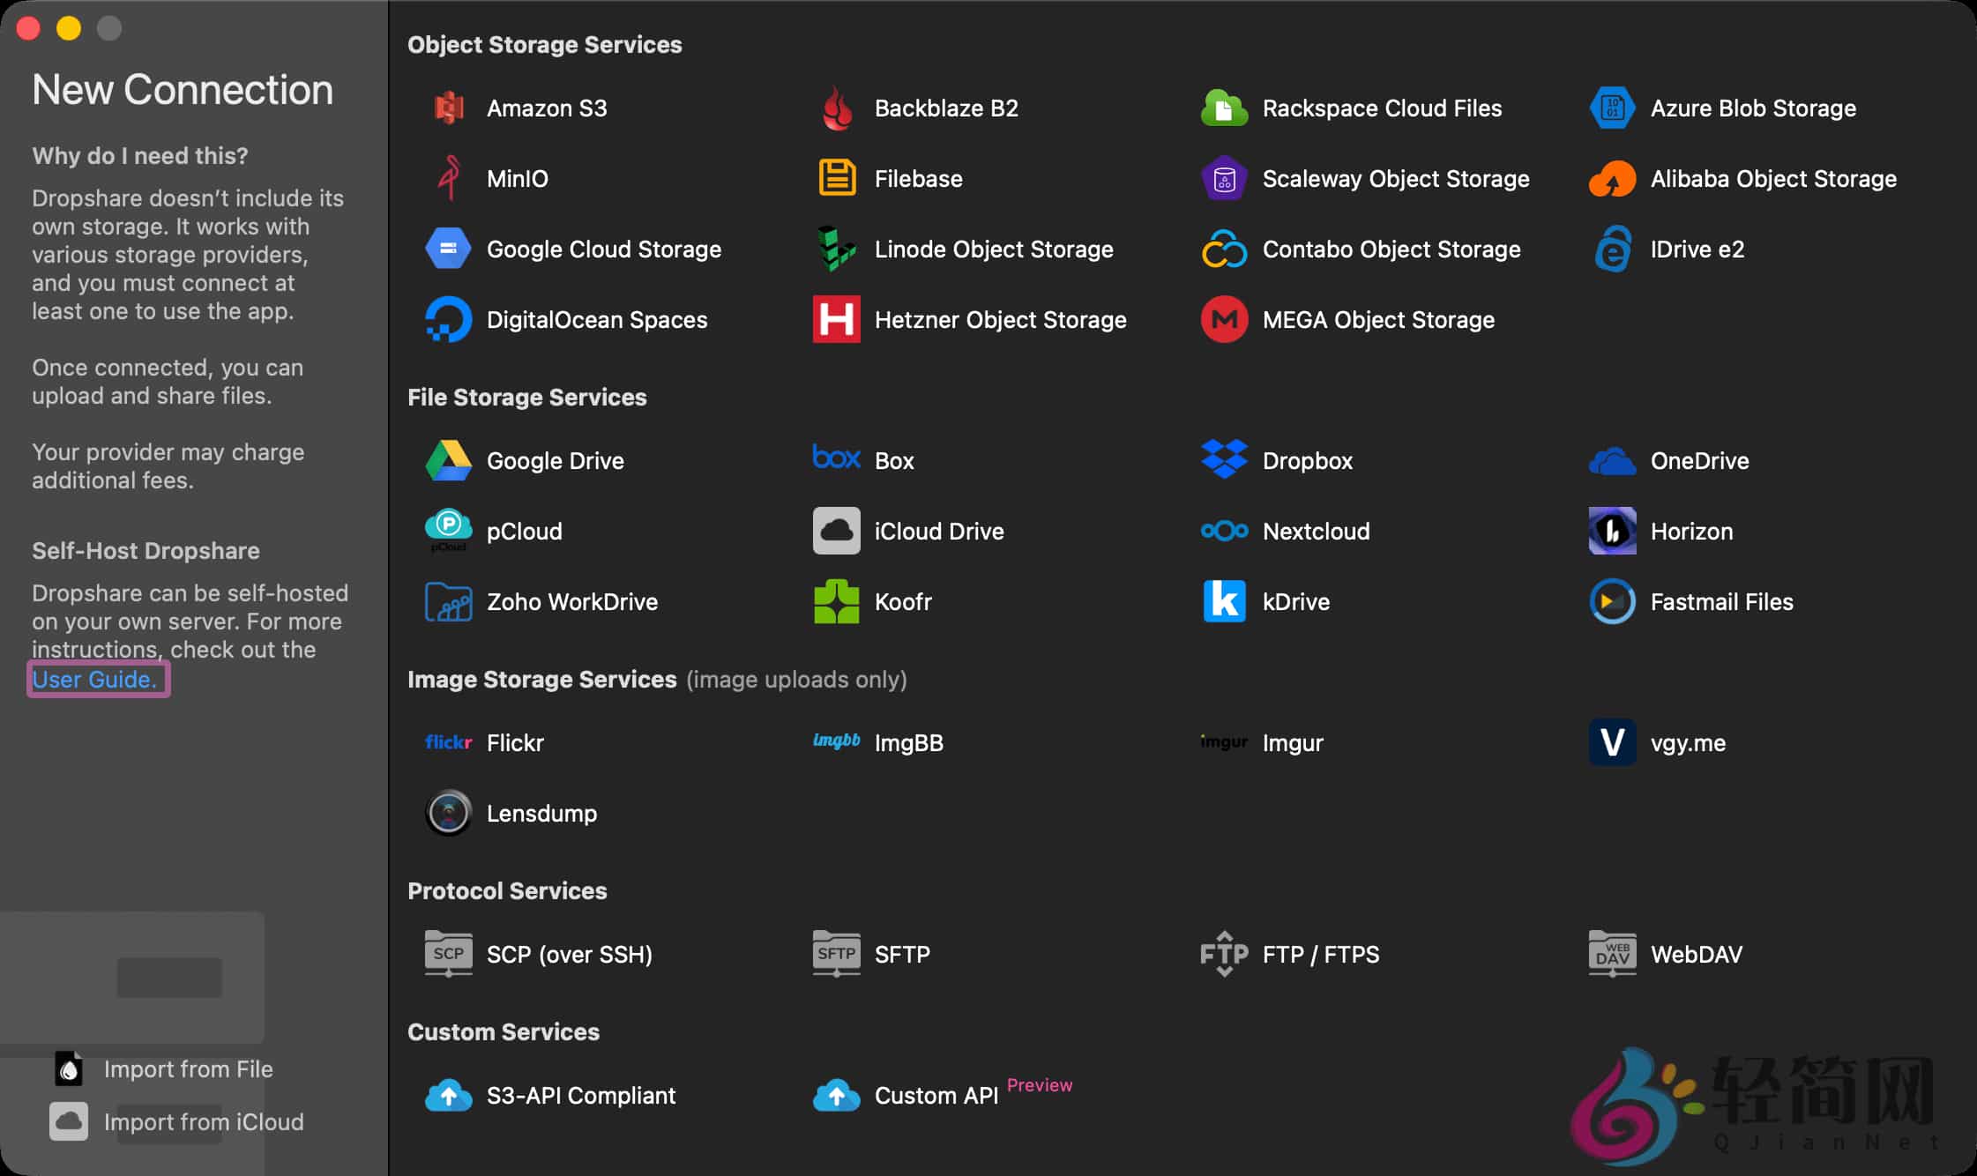Select the MinIO flamingo icon
The height and width of the screenshot is (1176, 1977).
point(449,179)
